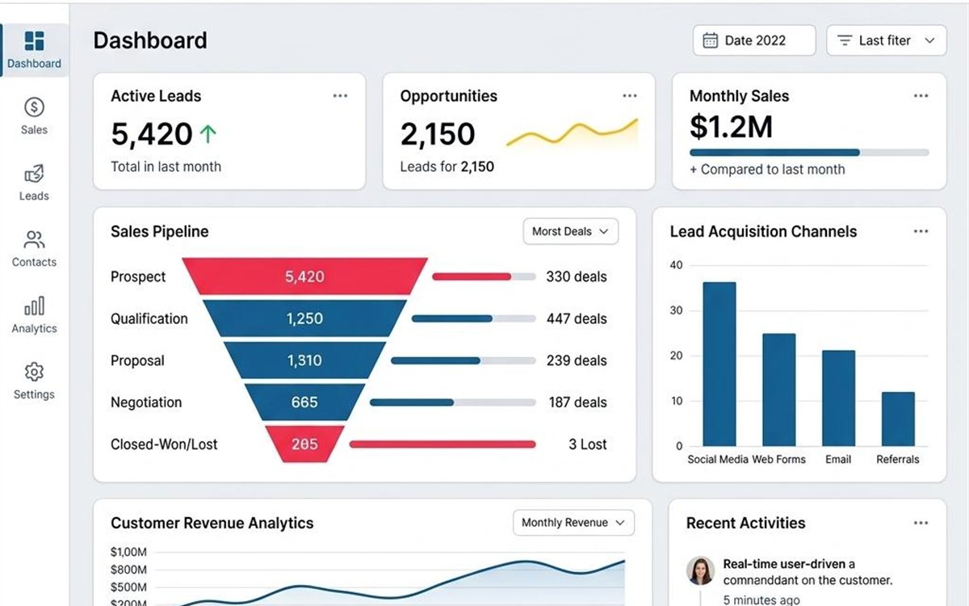Click the calendar icon beside Date 2022
Screen dimensions: 969x606
pyautogui.click(x=711, y=40)
